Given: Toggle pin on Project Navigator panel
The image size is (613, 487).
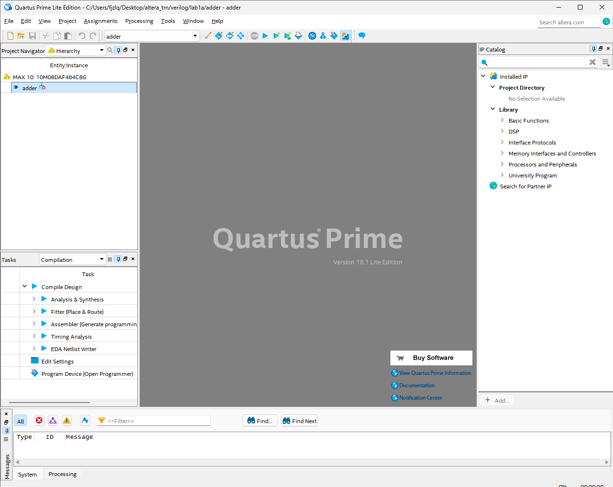Looking at the screenshot, I should 118,50.
